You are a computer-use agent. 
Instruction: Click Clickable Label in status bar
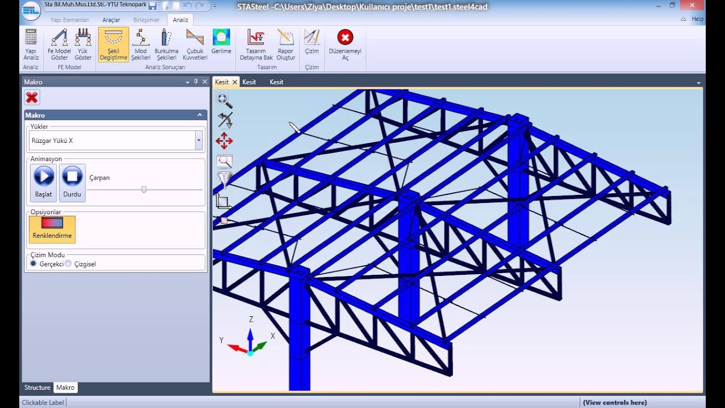(43, 402)
